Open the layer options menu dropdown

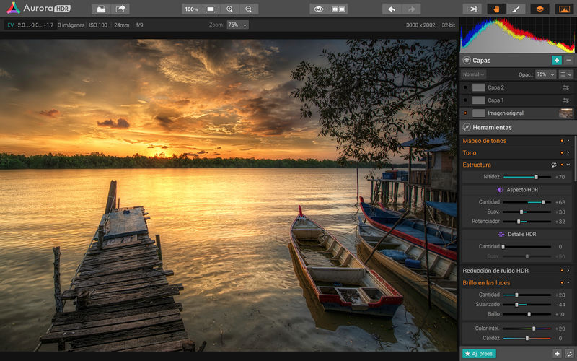pyautogui.click(x=566, y=74)
